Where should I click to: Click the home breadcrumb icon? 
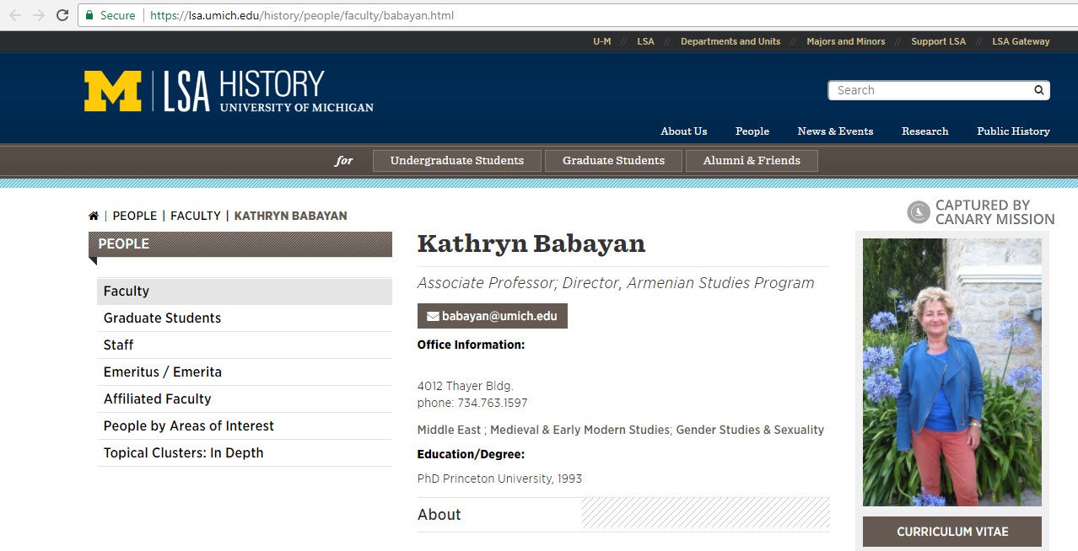pyautogui.click(x=94, y=216)
